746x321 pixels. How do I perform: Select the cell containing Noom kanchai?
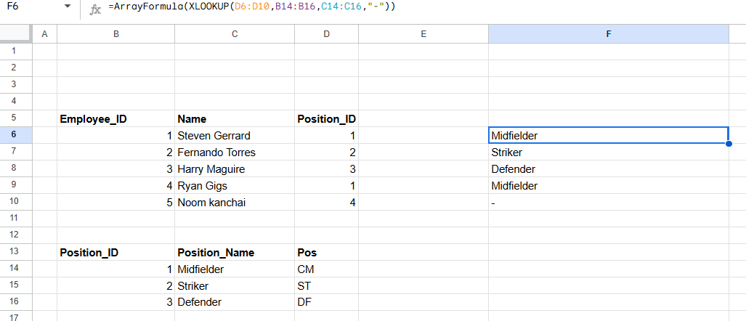[235, 203]
